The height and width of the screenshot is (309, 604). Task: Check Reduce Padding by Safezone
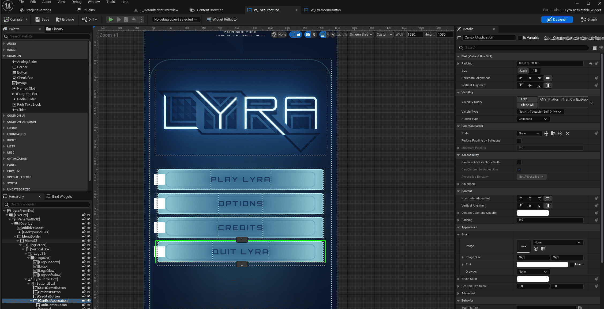(x=519, y=141)
